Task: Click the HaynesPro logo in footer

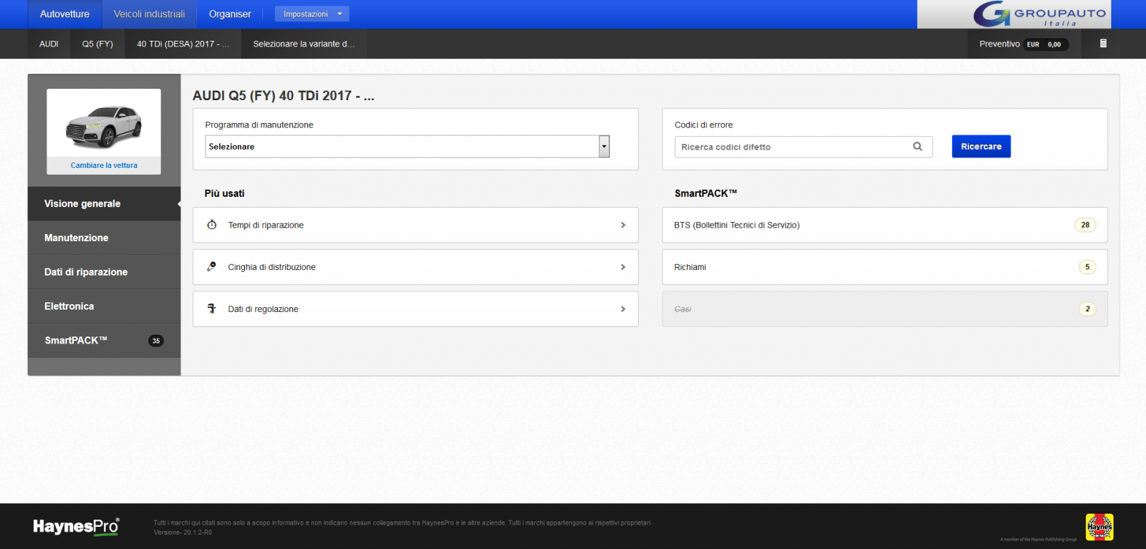Action: pos(76,526)
